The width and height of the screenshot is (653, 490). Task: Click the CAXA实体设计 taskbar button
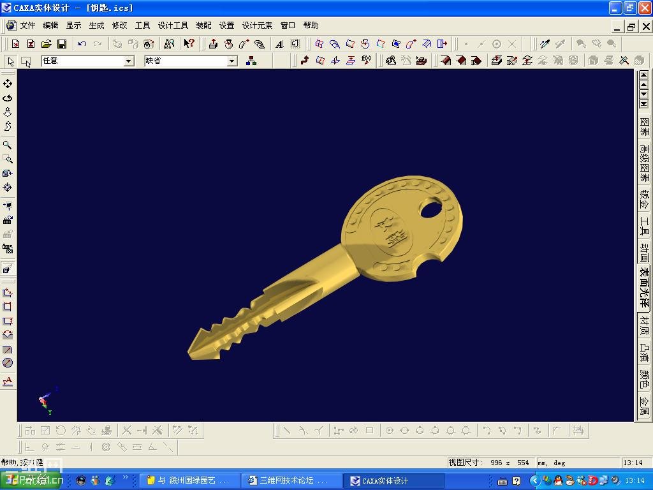[x=394, y=480]
